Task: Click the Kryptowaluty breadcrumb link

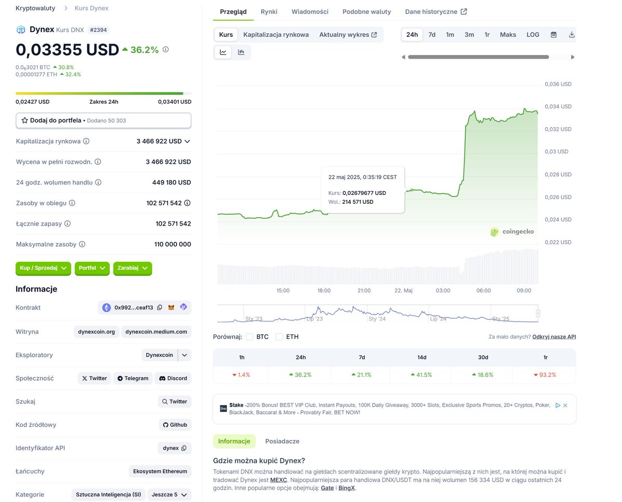Action: tap(35, 8)
